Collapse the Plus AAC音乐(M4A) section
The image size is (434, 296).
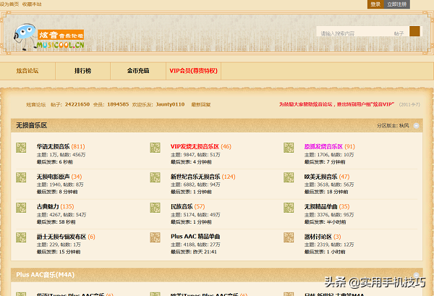coord(414,275)
